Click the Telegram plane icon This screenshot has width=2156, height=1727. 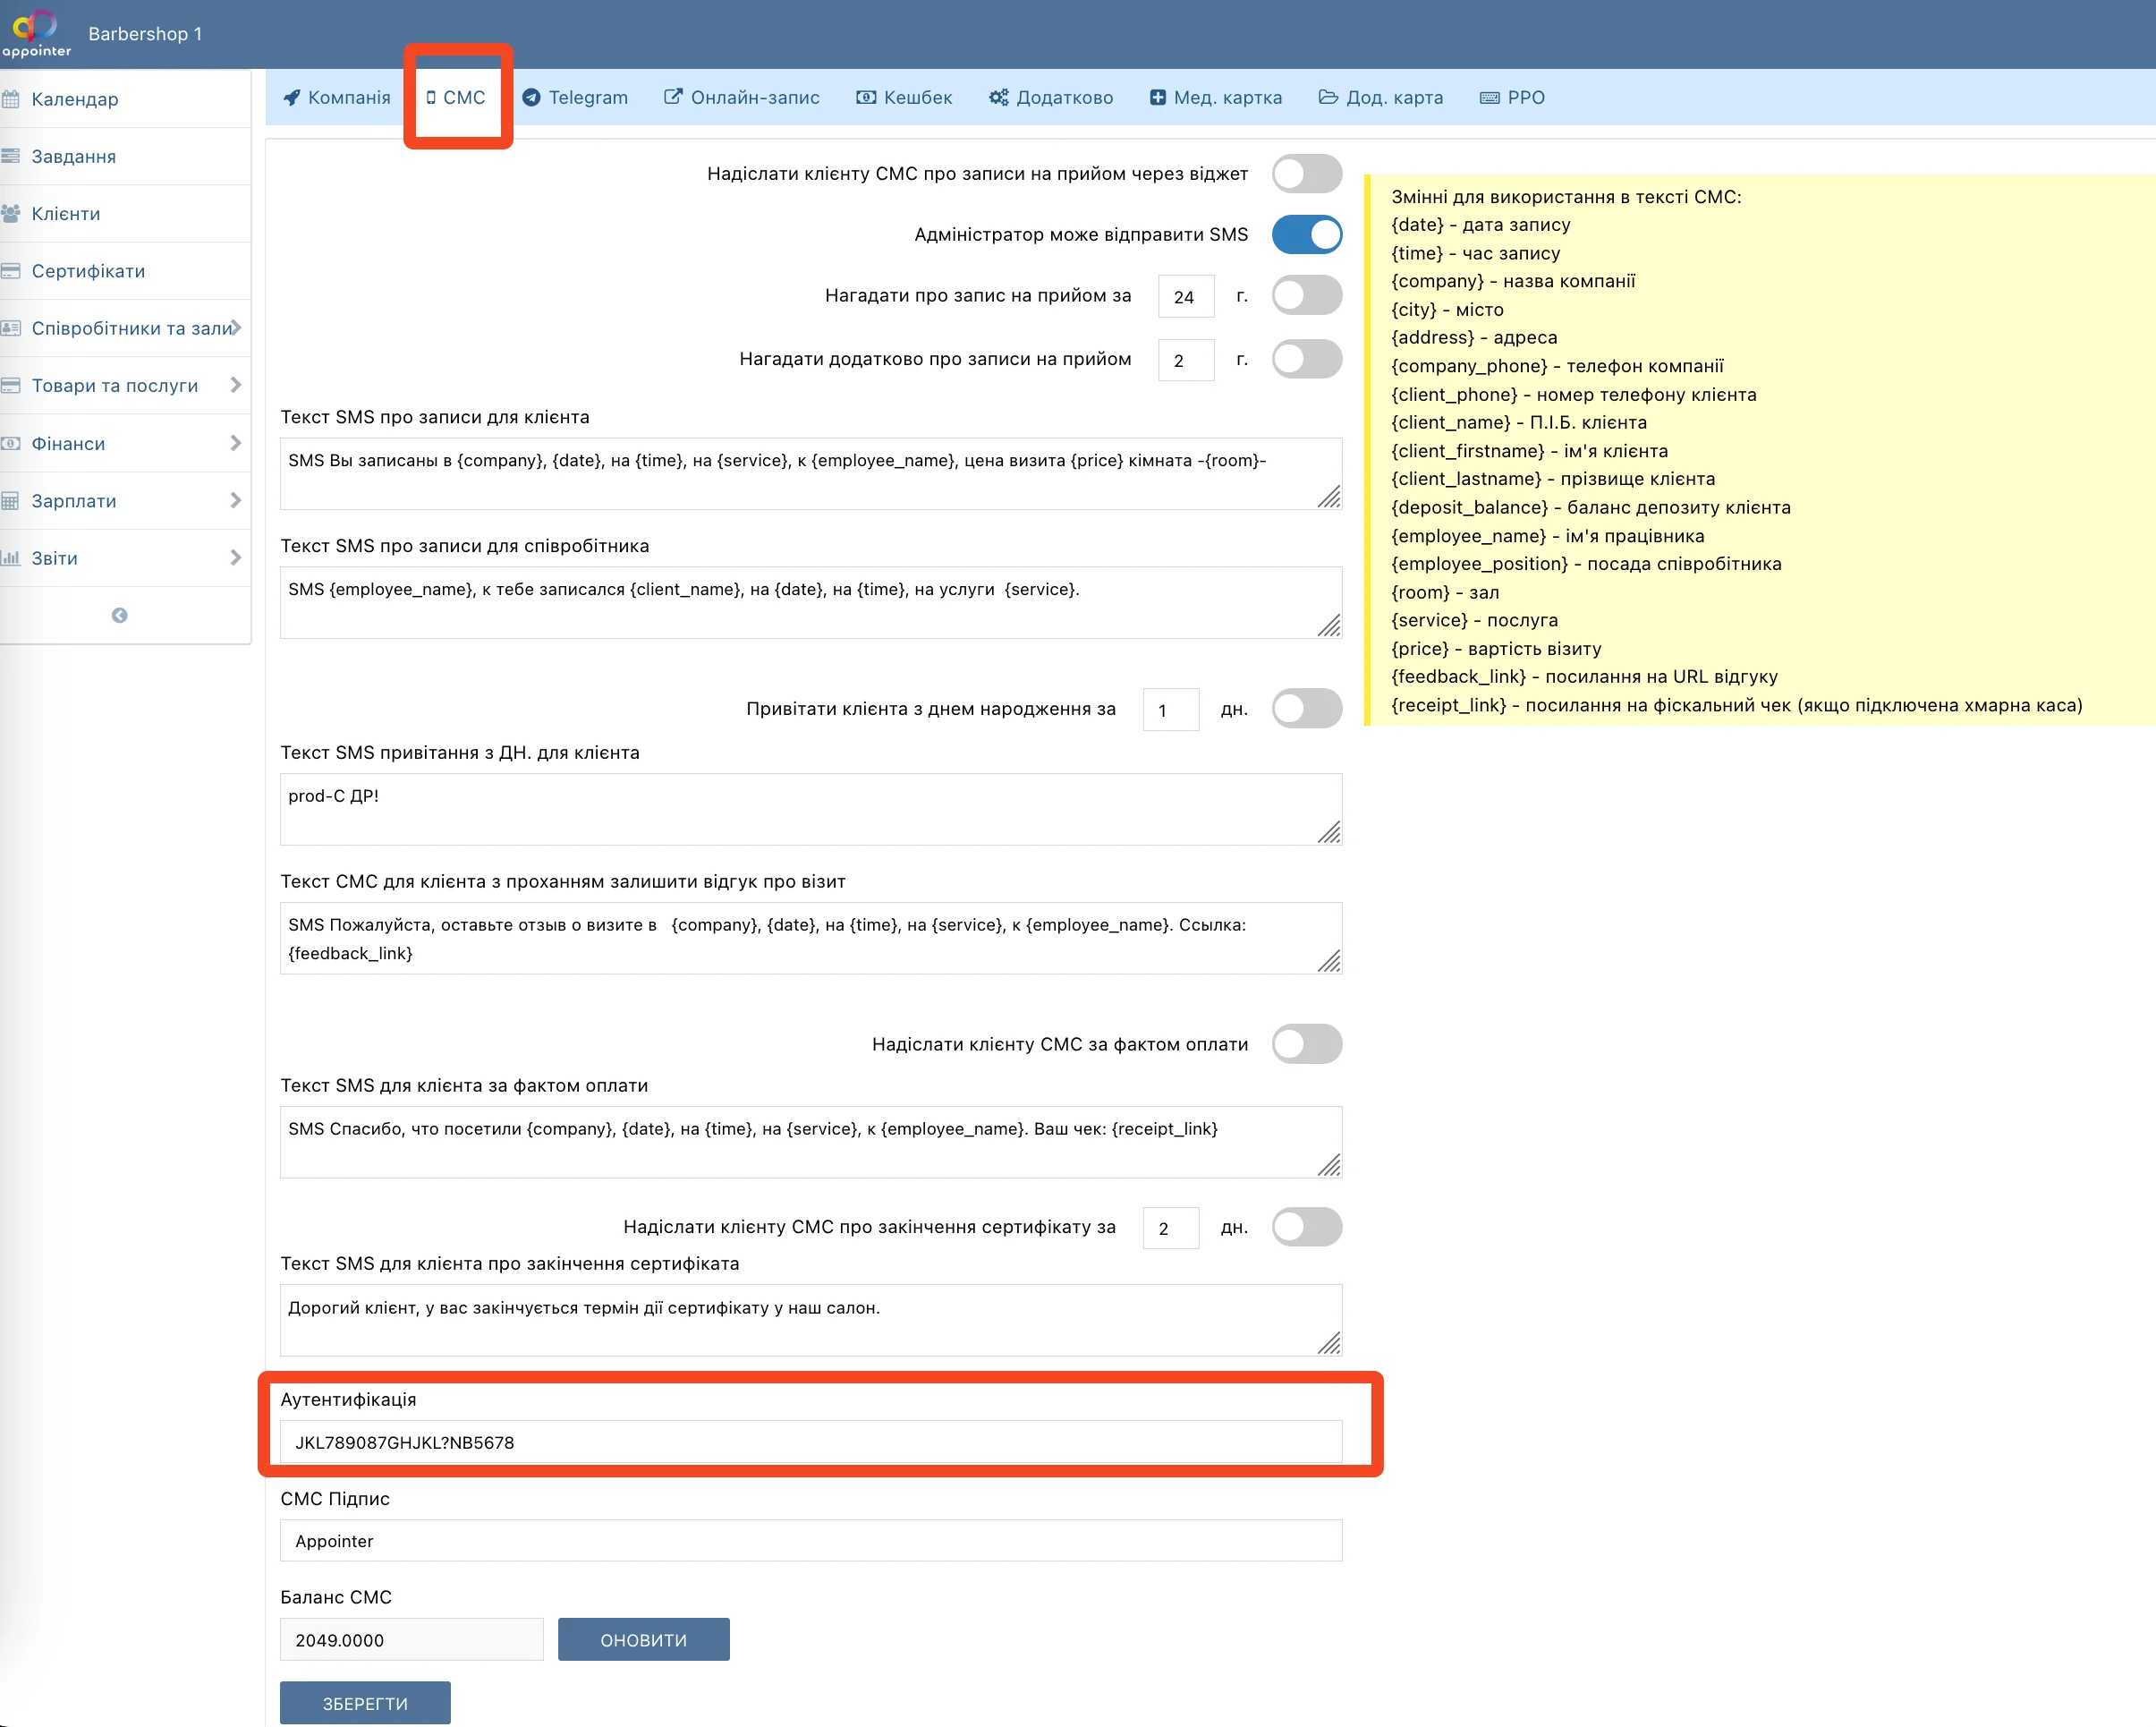pyautogui.click(x=532, y=97)
